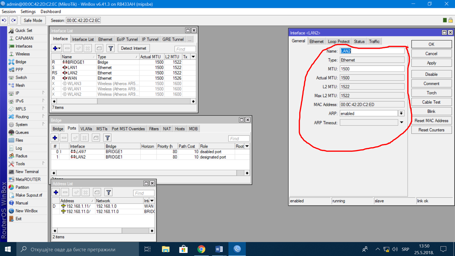Screen dimensions: 455x256
Task: Click the Cable Test button
Action: 431,102
